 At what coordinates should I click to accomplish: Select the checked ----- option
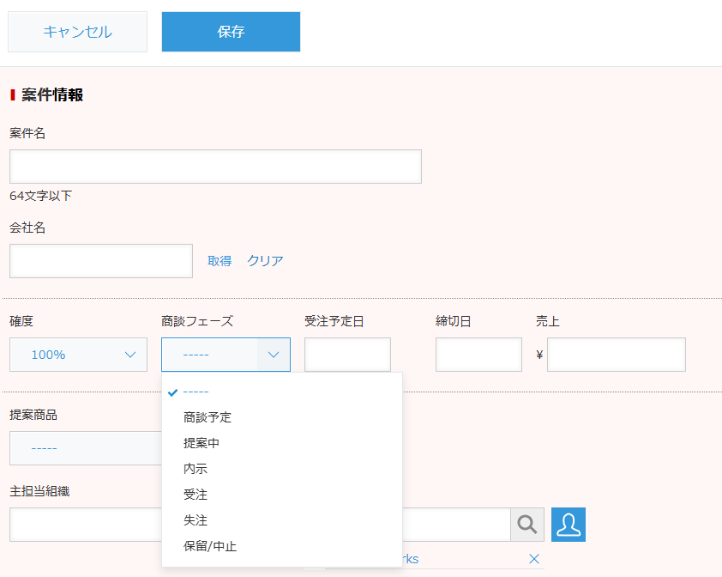[282, 392]
